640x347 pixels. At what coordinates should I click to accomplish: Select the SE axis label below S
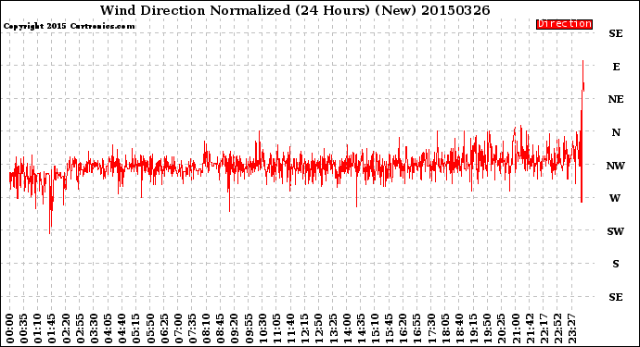pyautogui.click(x=616, y=297)
